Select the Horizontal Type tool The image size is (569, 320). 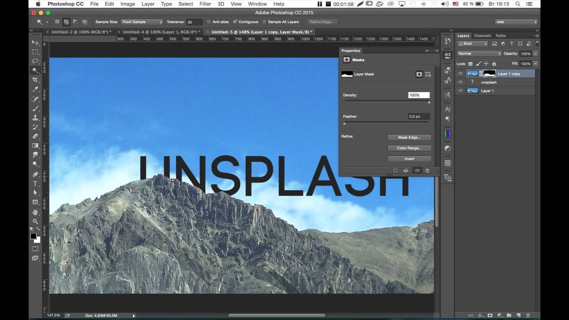(35, 184)
